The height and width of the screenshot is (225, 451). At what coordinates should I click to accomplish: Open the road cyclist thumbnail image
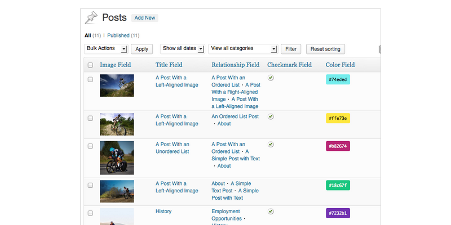coord(117,157)
